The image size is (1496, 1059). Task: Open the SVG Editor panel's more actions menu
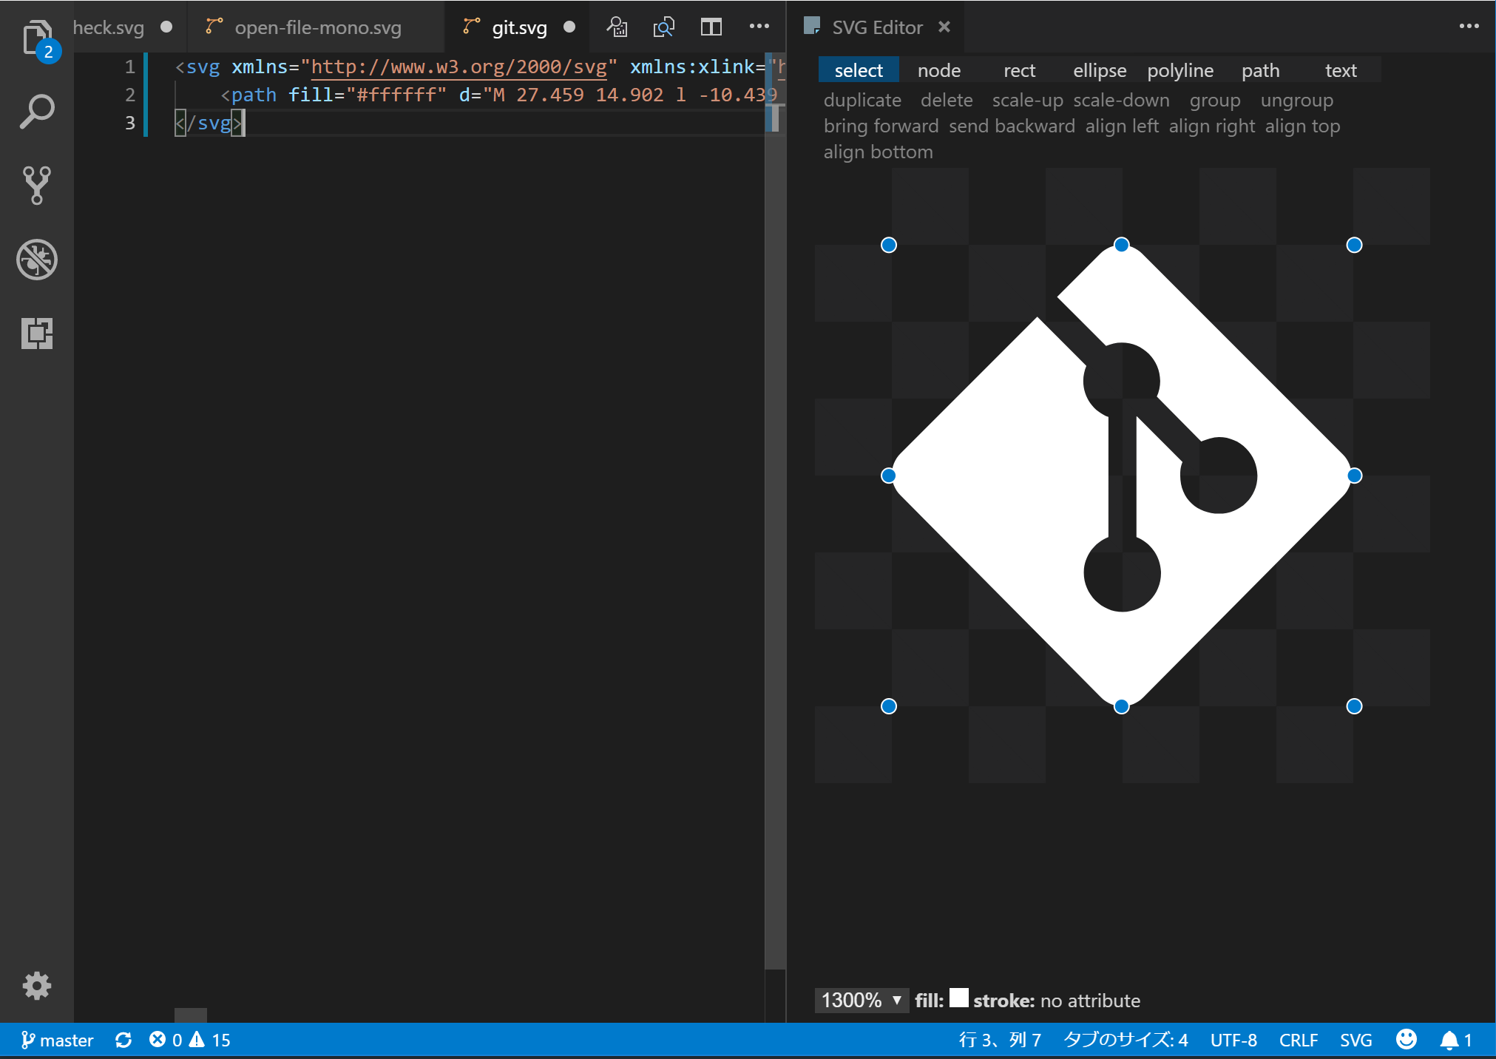coord(1469,27)
